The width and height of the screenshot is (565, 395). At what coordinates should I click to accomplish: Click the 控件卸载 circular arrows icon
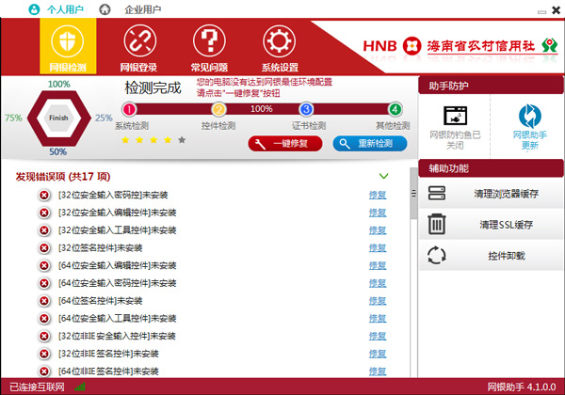pos(437,256)
